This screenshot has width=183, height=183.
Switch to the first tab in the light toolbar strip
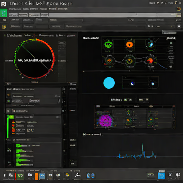[x=13, y=15]
